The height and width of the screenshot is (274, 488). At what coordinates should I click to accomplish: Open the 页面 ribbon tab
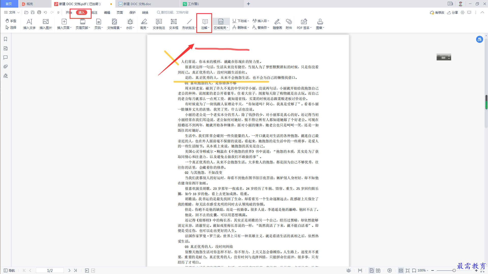(x=120, y=12)
